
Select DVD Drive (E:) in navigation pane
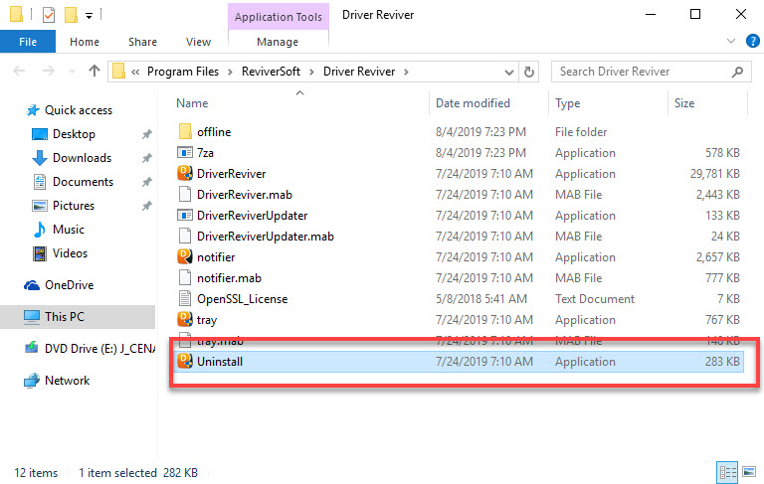[99, 349]
